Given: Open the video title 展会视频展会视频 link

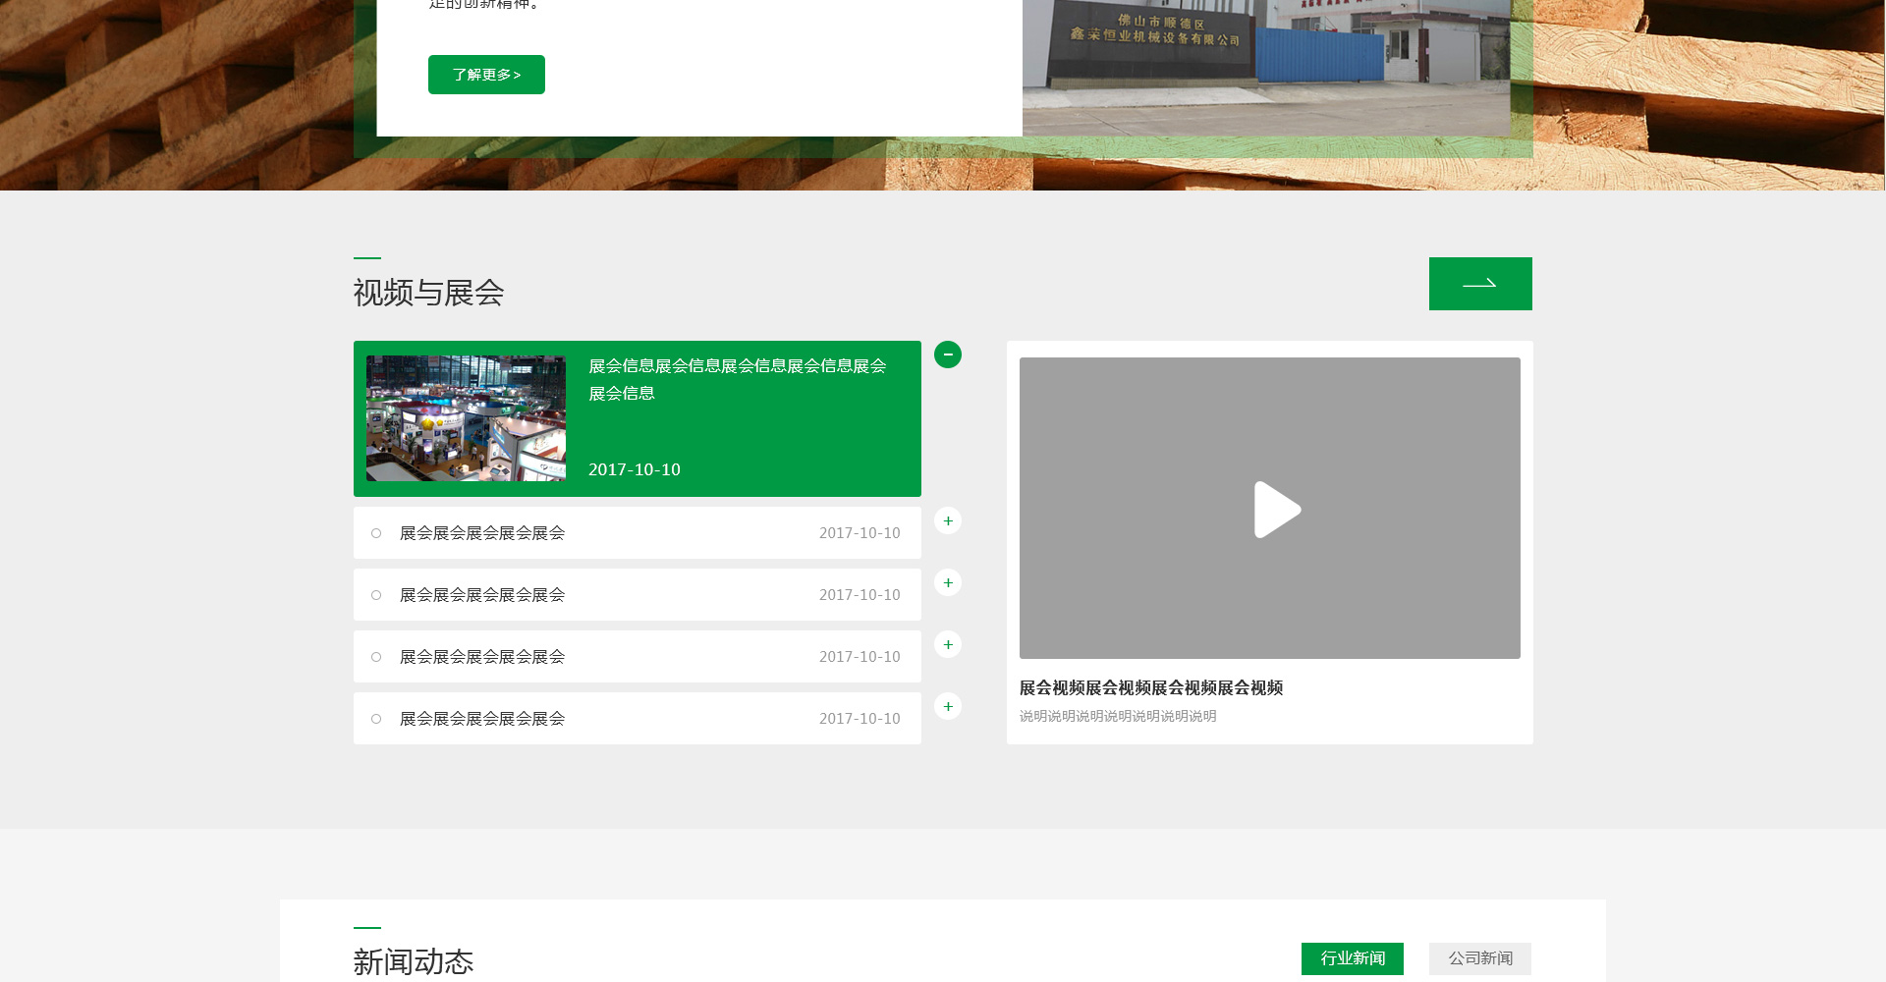Looking at the screenshot, I should coord(1150,688).
